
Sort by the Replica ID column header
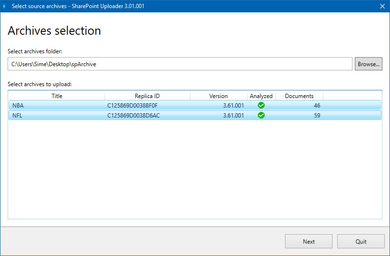(147, 96)
